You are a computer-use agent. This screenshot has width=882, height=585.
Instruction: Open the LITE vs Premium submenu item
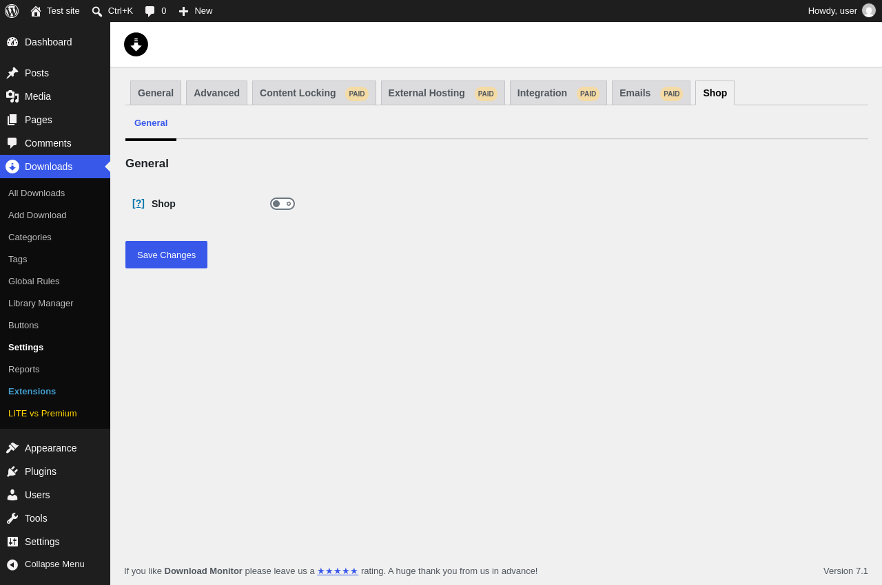tap(43, 414)
